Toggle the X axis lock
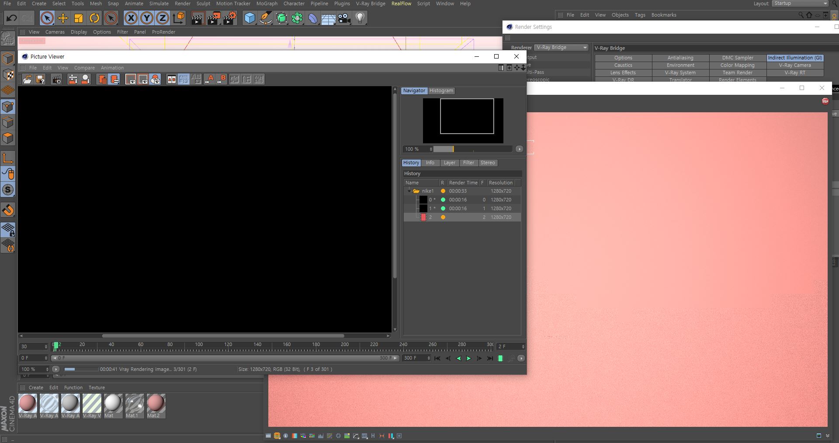 (x=131, y=18)
